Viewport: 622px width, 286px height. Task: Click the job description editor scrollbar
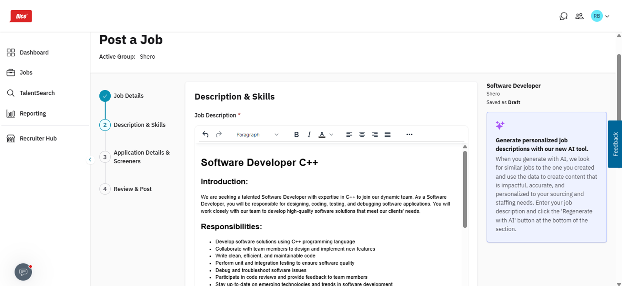pos(465,189)
